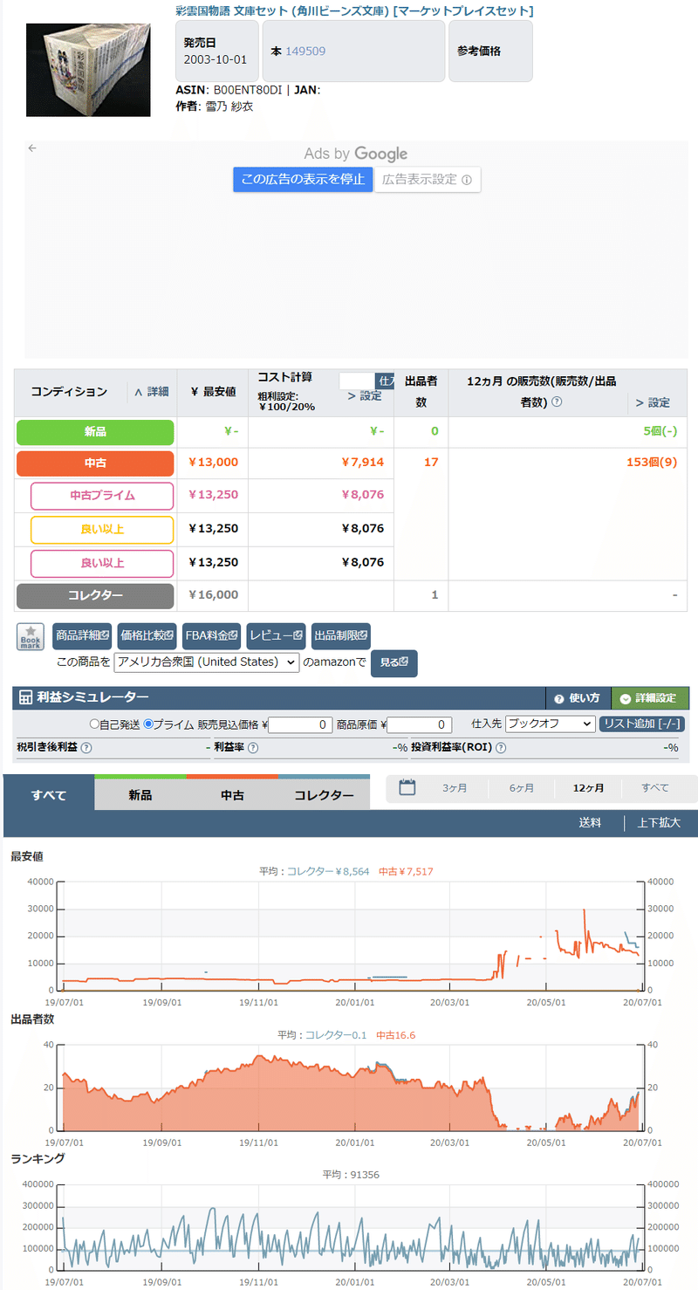Click the ¥13,000 used lowest price

pos(213,462)
